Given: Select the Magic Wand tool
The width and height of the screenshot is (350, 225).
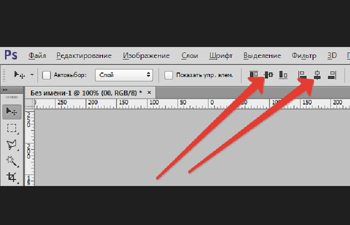Looking at the screenshot, I should click(x=12, y=161).
